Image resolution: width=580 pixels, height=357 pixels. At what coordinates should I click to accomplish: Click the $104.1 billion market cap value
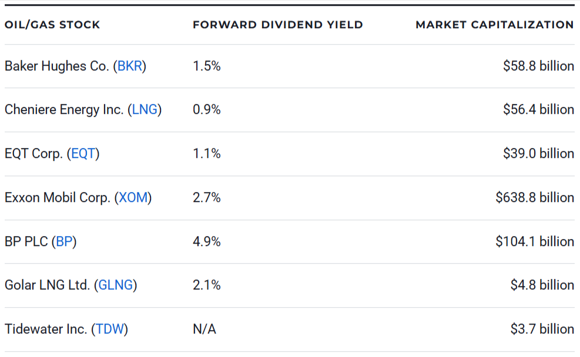coord(534,241)
